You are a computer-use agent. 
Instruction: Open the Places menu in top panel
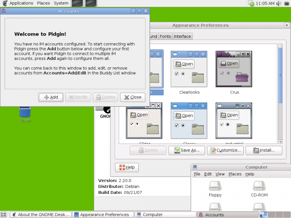click(x=44, y=3)
